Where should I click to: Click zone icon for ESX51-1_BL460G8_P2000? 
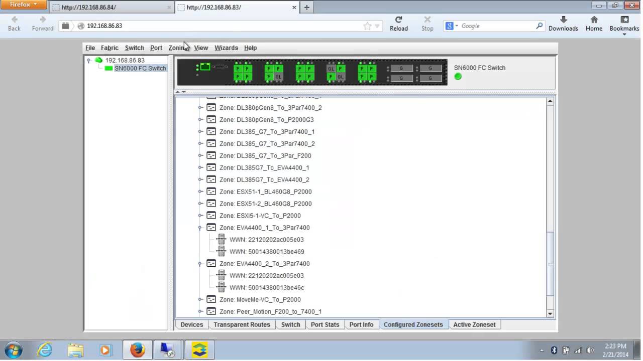coord(211,192)
